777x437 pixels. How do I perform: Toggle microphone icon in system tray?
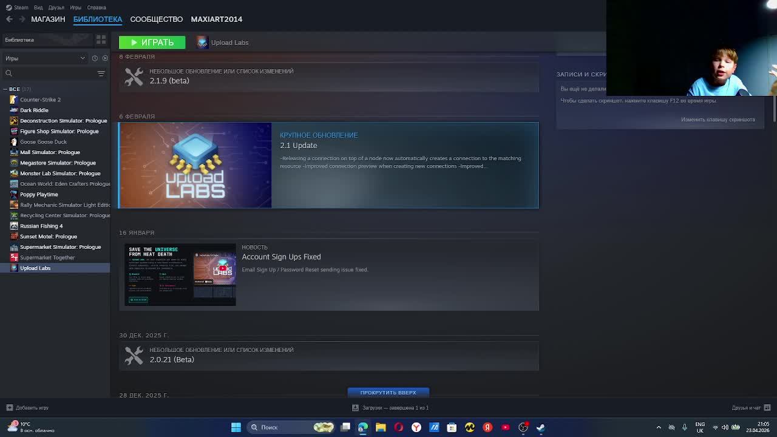(x=685, y=427)
